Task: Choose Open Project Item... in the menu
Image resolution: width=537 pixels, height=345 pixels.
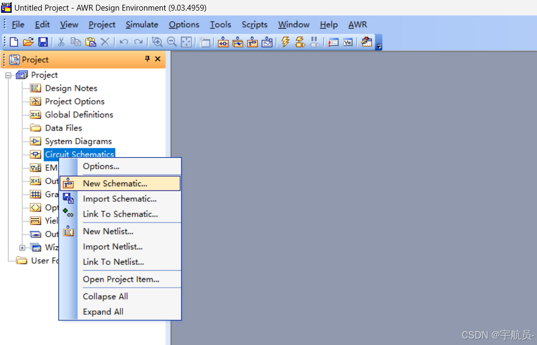Action: pyautogui.click(x=120, y=279)
